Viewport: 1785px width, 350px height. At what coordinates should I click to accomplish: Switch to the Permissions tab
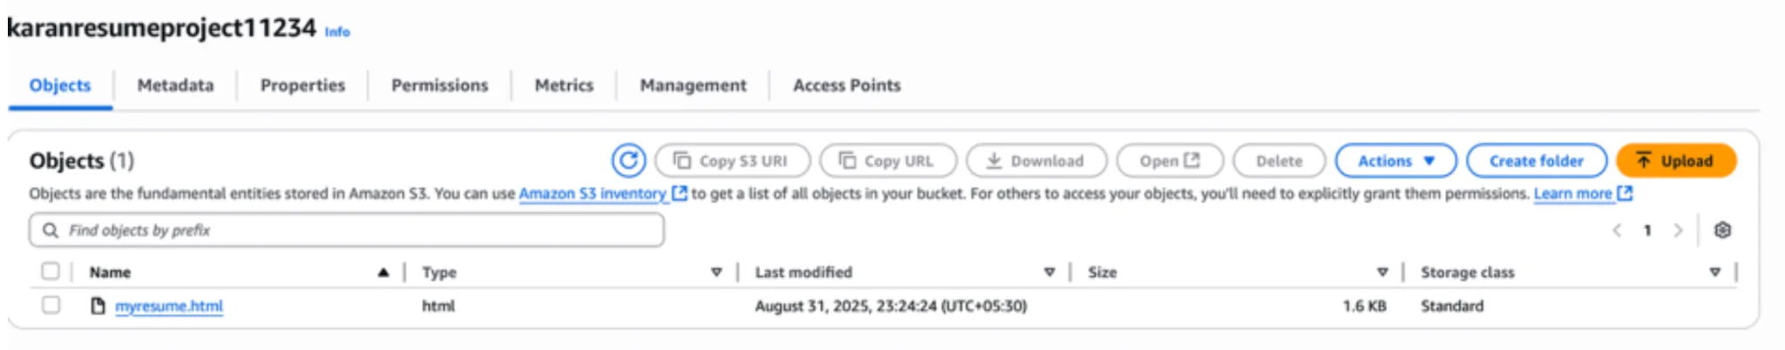tap(439, 85)
